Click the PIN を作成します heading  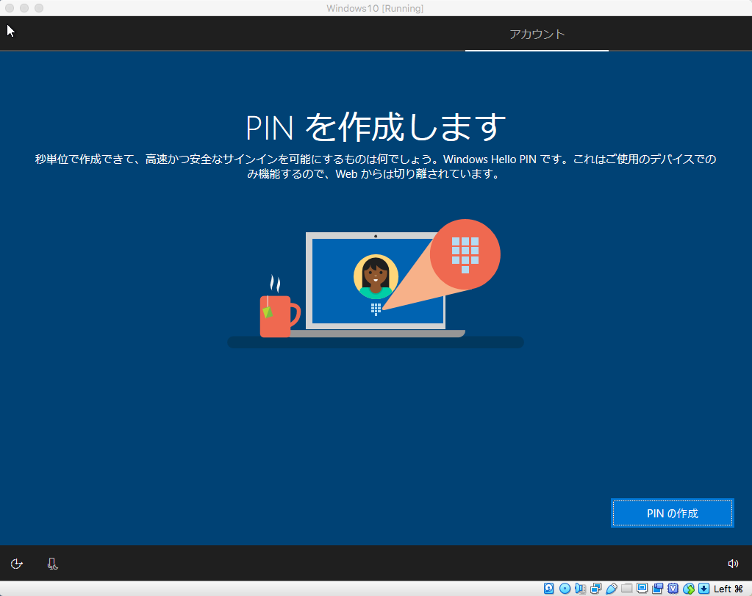376,127
